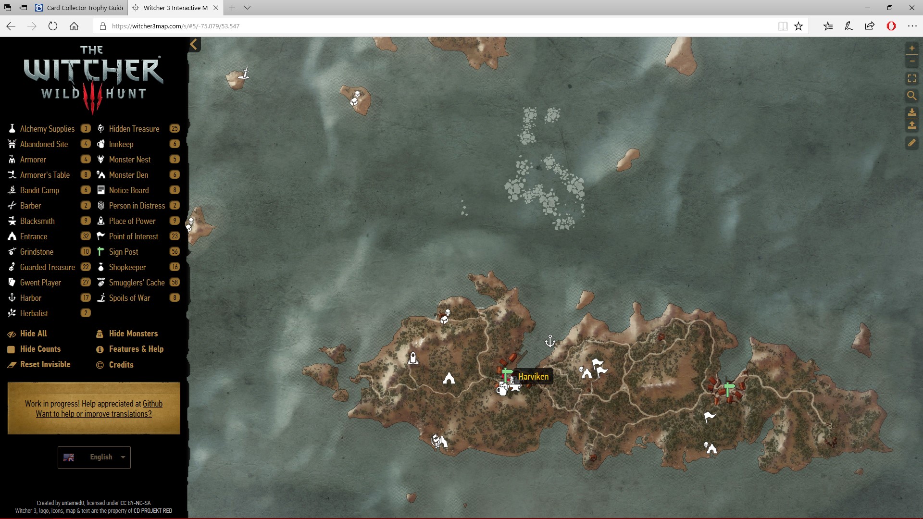Click the pencil edit icon on map
923x519 pixels.
pos(911,143)
